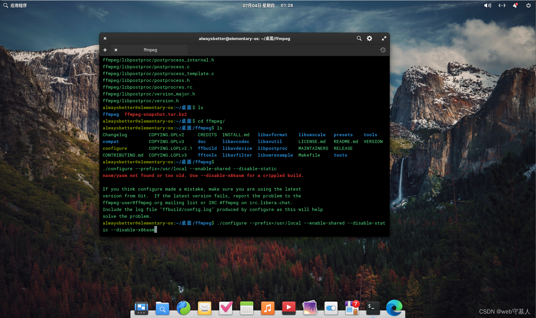
Task: Open the date and time indicator
Action: click(268, 5)
